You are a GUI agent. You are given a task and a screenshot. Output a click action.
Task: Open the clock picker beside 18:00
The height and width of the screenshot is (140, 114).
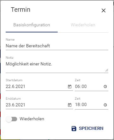105,105
